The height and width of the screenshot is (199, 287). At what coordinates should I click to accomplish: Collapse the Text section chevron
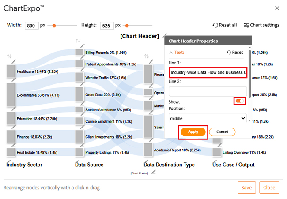pyautogui.click(x=171, y=52)
